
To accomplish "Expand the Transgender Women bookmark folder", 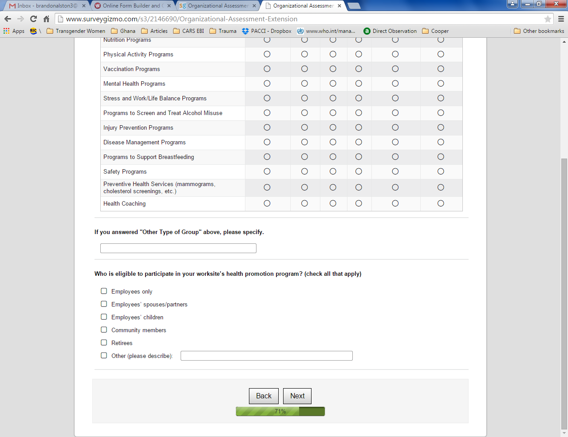I will pyautogui.click(x=76, y=31).
